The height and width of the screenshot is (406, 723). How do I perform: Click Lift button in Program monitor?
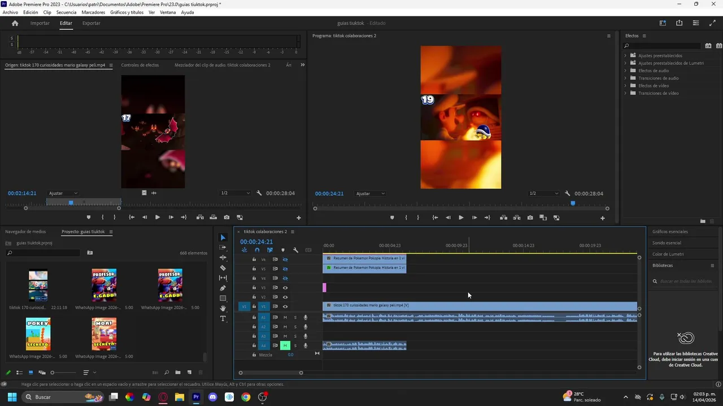pos(503,218)
